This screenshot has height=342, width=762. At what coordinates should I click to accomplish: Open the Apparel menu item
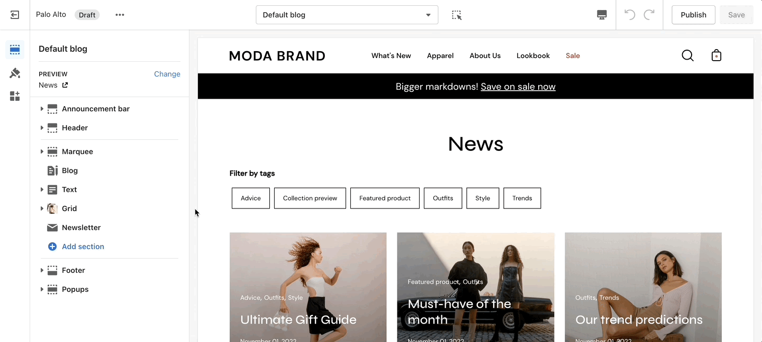tap(440, 55)
